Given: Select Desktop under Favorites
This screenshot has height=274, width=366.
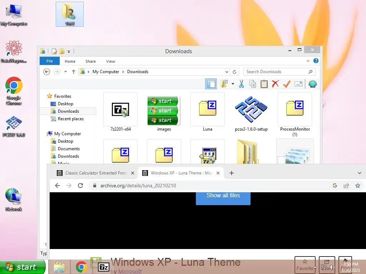Looking at the screenshot, I should [65, 104].
